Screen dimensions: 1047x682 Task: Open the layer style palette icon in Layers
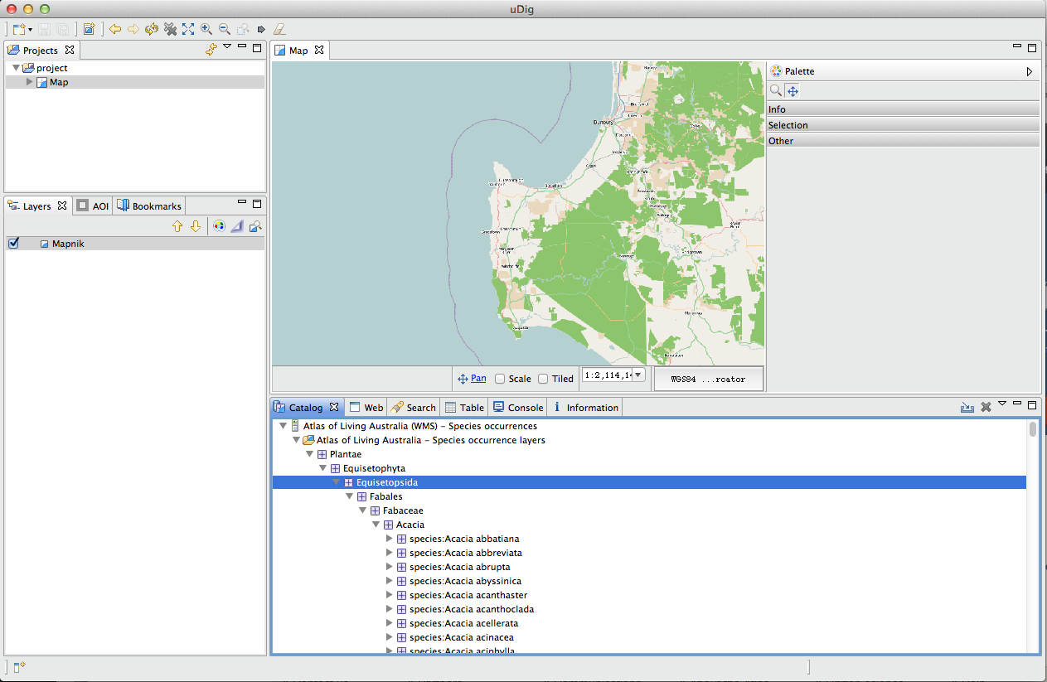219,226
